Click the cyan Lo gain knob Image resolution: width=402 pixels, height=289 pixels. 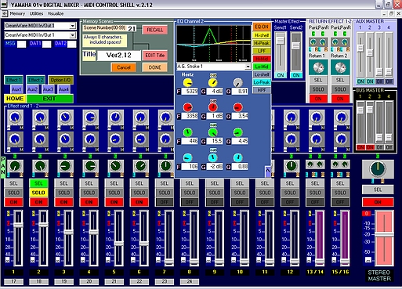[x=212, y=157]
